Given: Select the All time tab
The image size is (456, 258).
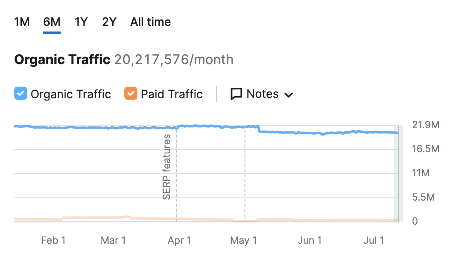Looking at the screenshot, I should (x=150, y=22).
